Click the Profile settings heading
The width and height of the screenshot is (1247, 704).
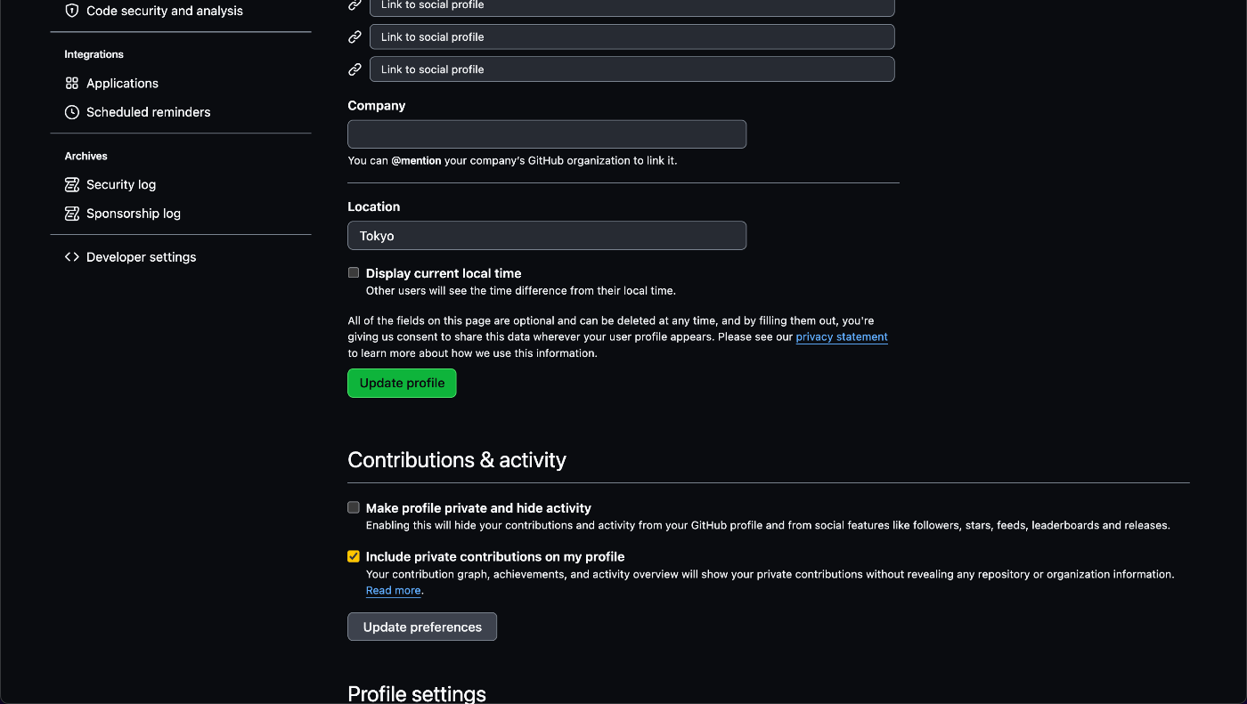(417, 693)
